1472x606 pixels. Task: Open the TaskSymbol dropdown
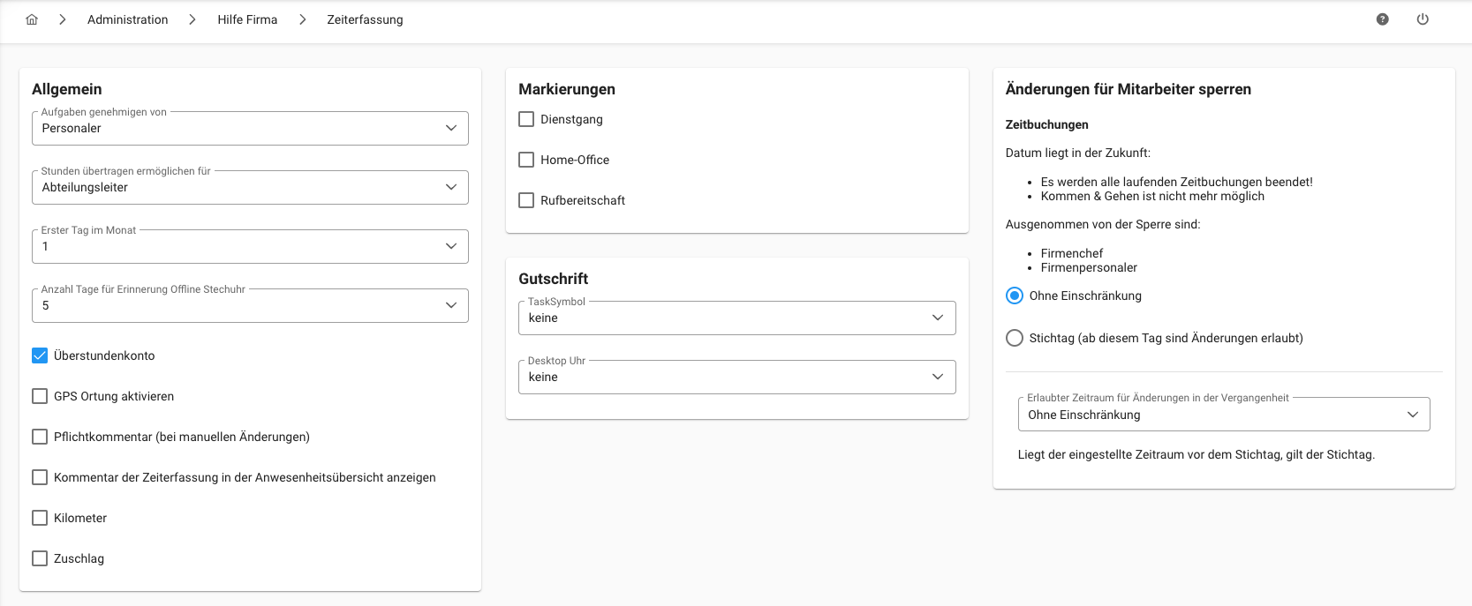(x=736, y=318)
